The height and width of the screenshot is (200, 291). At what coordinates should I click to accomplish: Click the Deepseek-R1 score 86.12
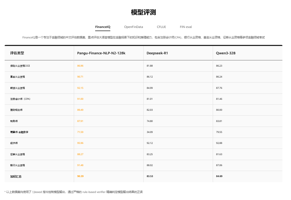pyautogui.click(x=150, y=77)
